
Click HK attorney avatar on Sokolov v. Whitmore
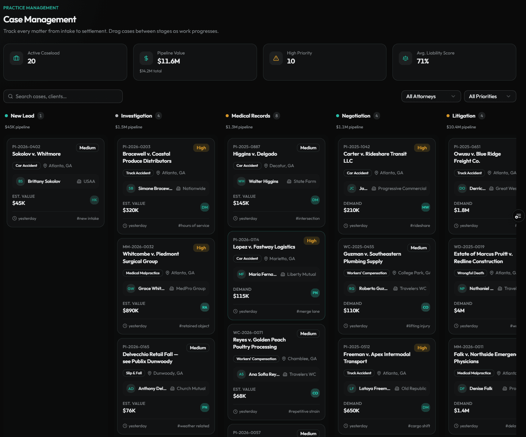click(94, 200)
